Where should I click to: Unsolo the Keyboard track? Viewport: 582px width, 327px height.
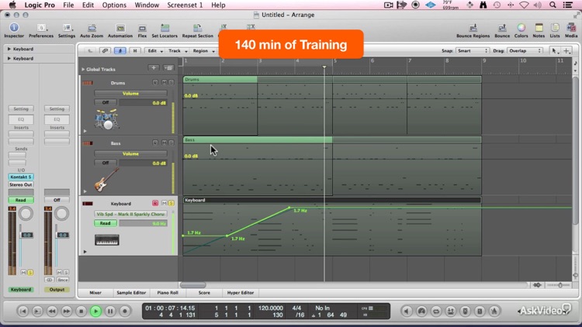coord(171,203)
